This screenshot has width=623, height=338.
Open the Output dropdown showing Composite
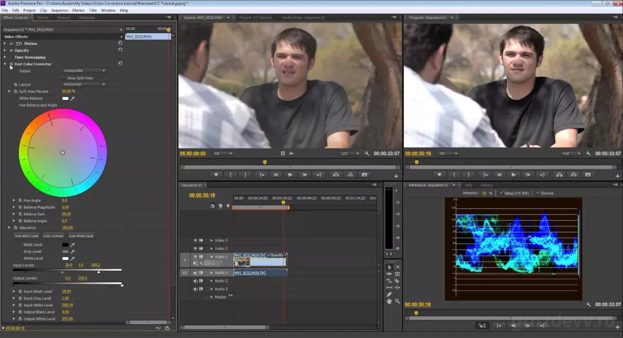coord(84,71)
